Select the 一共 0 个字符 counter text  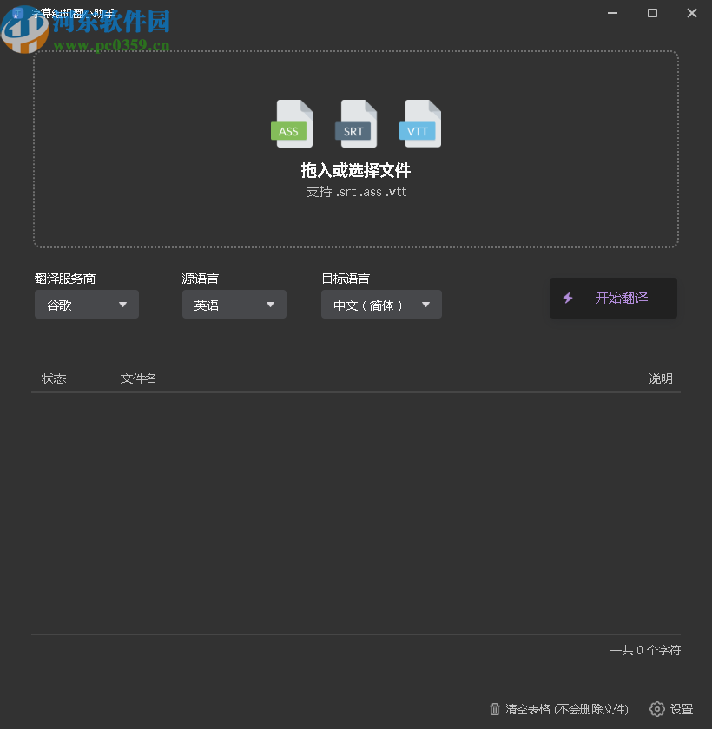645,650
